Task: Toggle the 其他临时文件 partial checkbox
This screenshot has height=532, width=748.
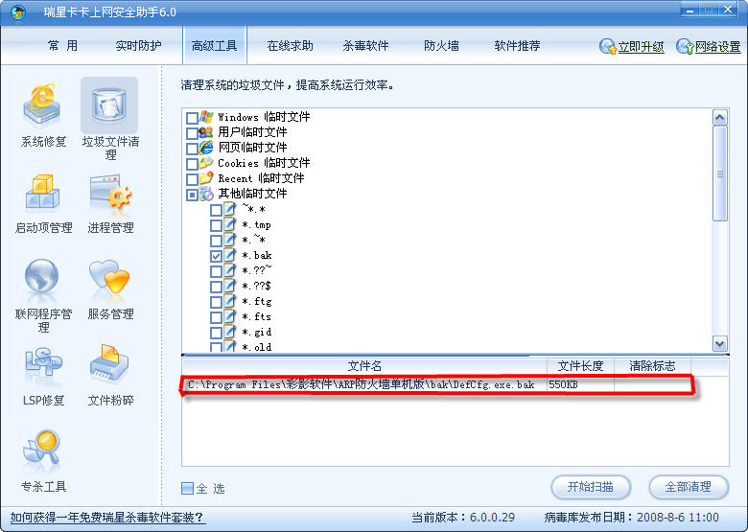Action: (x=192, y=195)
